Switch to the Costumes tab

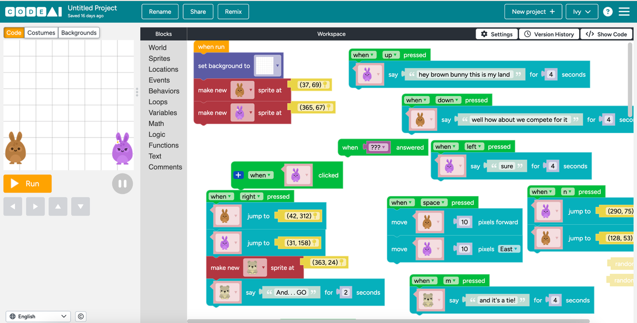coord(41,33)
